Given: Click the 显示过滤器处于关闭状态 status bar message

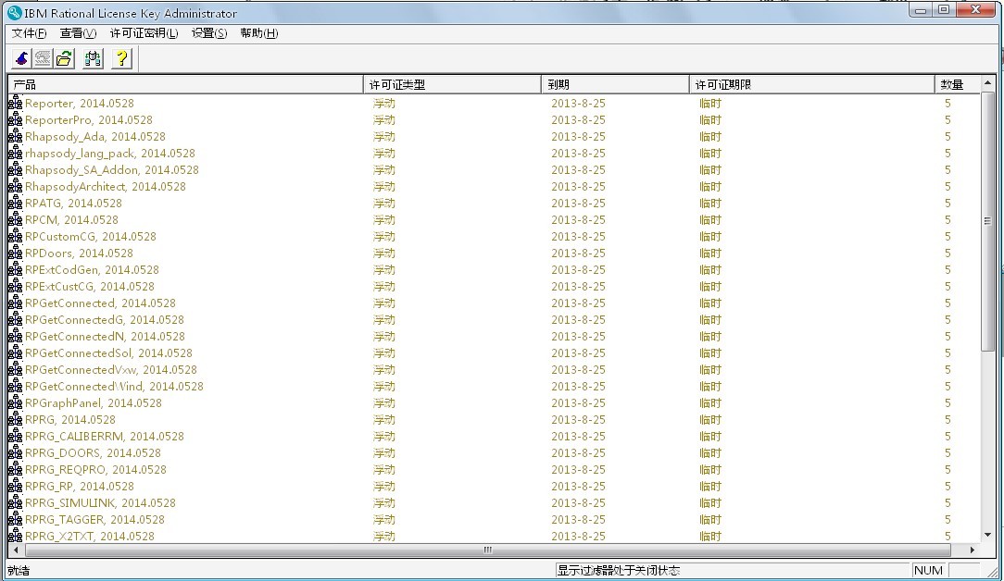Looking at the screenshot, I should tap(619, 570).
